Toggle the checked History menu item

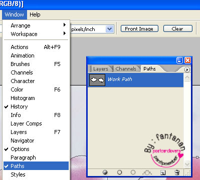36,106
